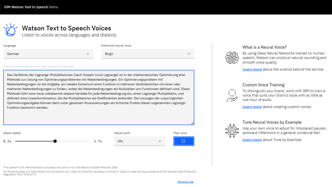Open the Adjust pitch 0% dropdown
The height and width of the screenshot is (187, 332).
click(x=139, y=141)
